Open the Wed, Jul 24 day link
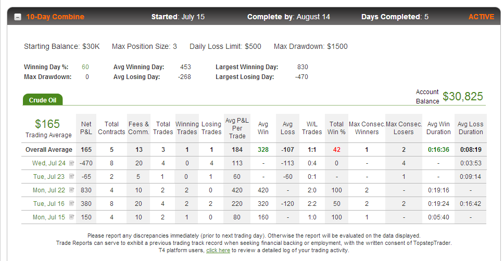Image resolution: width=504 pixels, height=261 pixels. tap(49, 163)
